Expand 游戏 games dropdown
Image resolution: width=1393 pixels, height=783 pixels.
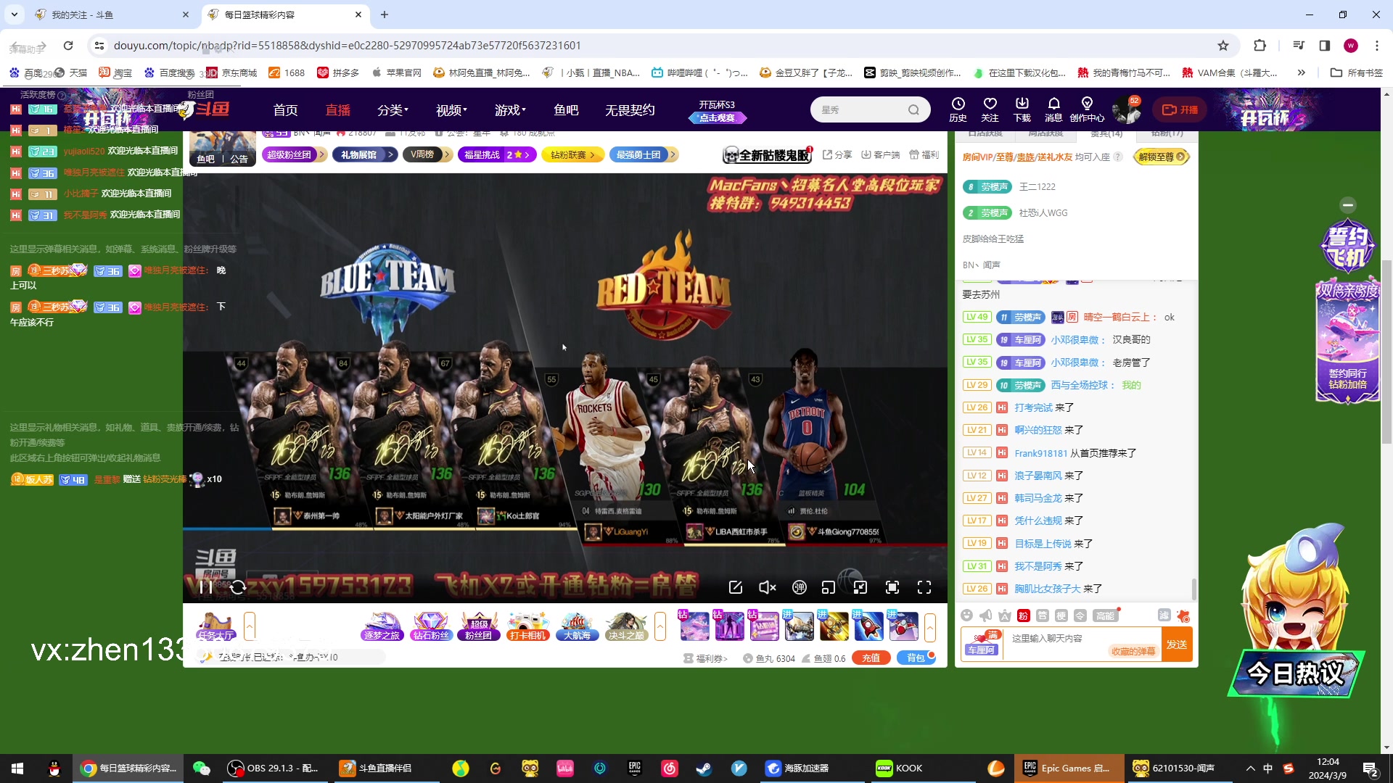point(510,109)
